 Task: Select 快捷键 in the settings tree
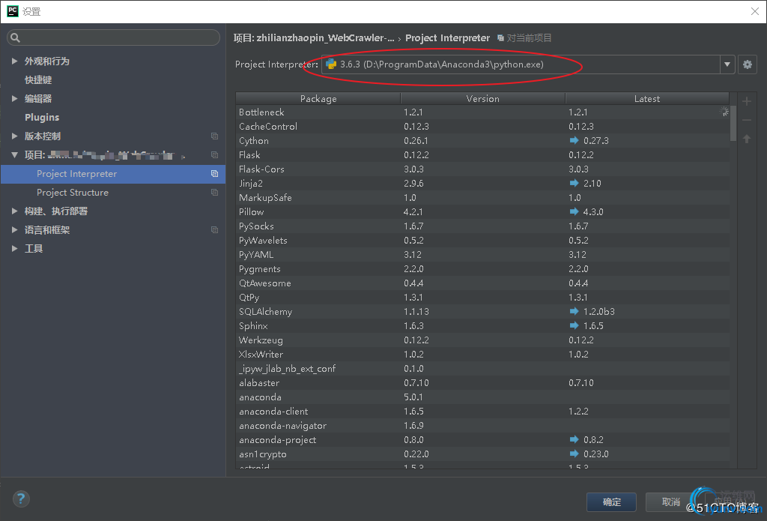point(38,79)
